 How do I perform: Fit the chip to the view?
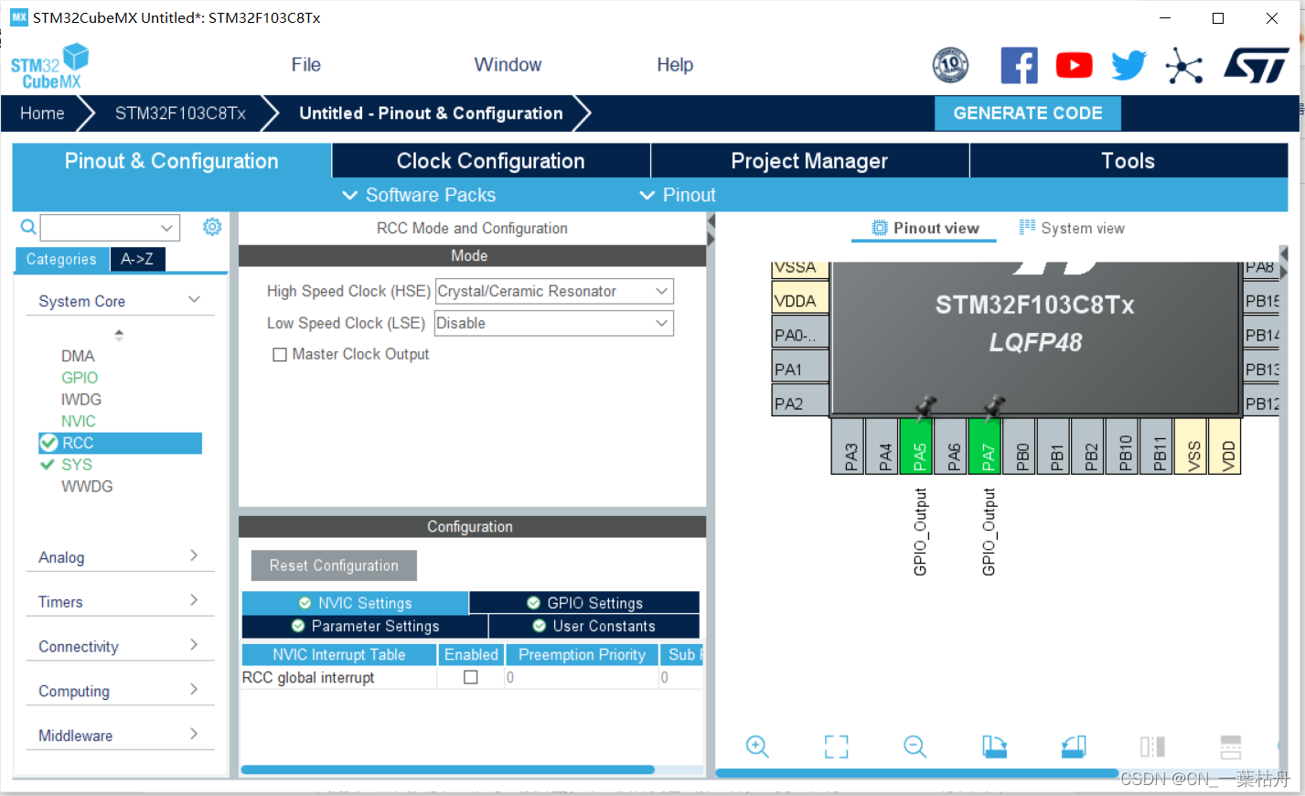pyautogui.click(x=836, y=747)
